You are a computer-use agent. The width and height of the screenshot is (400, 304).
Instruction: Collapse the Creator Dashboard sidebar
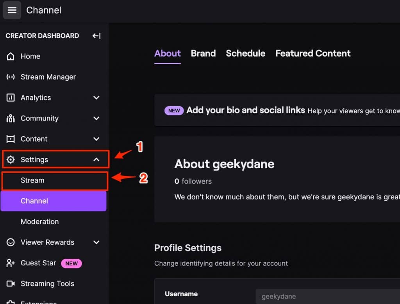pos(96,36)
